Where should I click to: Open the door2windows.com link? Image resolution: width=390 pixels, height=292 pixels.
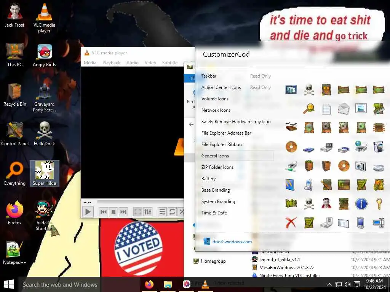pyautogui.click(x=232, y=242)
